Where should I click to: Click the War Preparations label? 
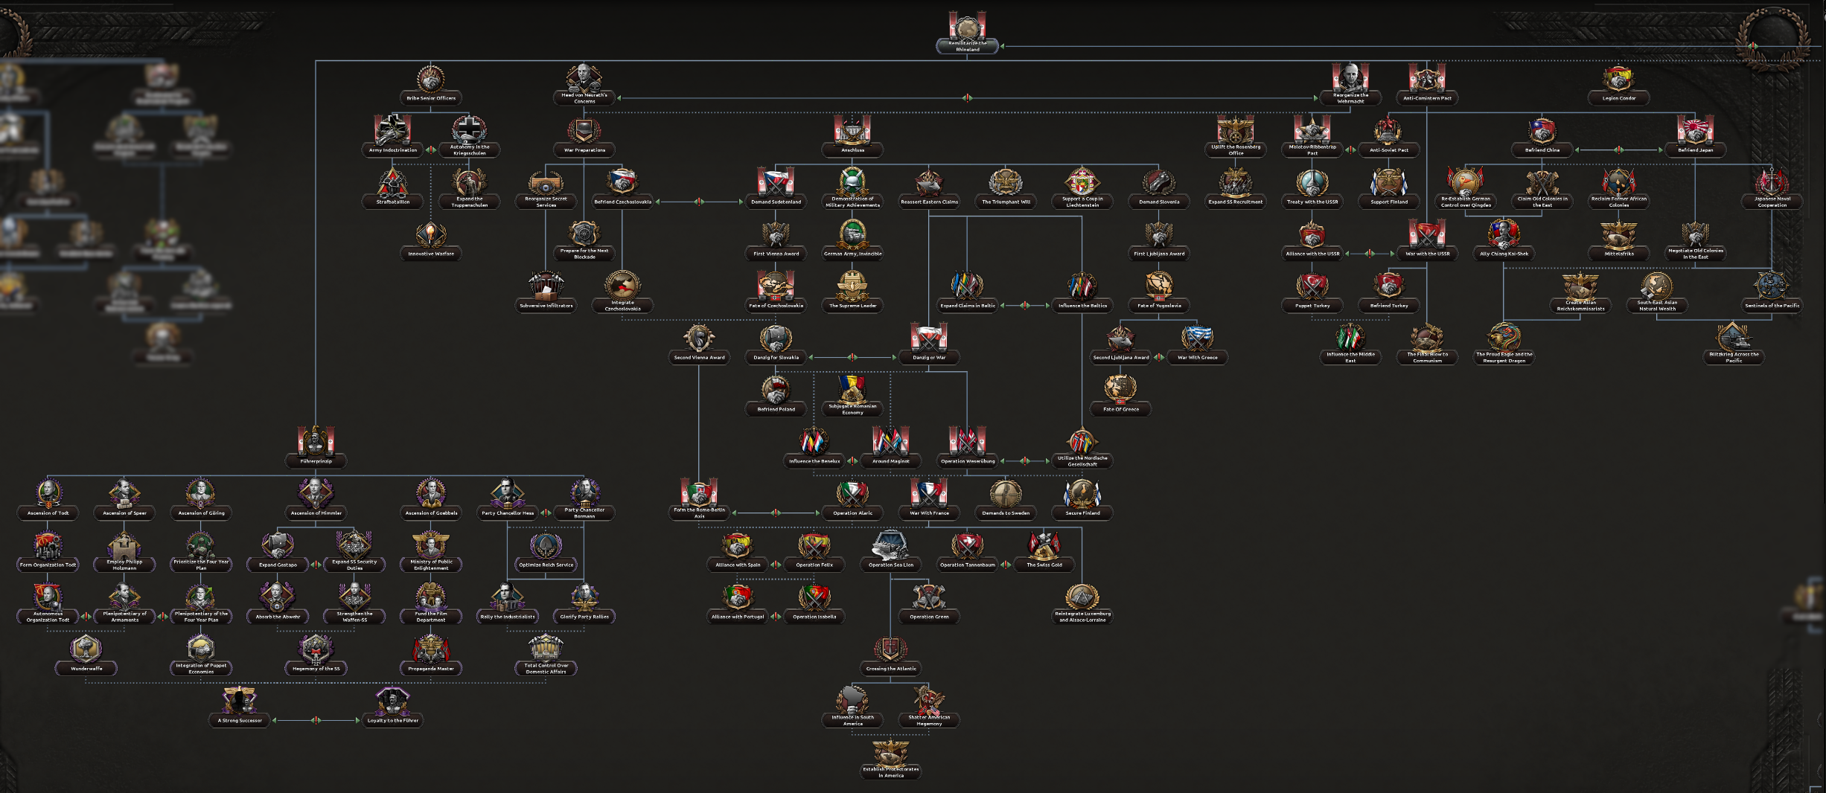point(584,150)
